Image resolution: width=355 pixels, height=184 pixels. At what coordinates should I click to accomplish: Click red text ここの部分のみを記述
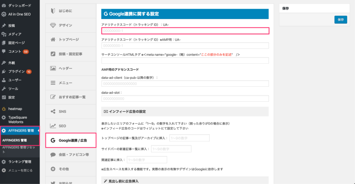pos(216,55)
